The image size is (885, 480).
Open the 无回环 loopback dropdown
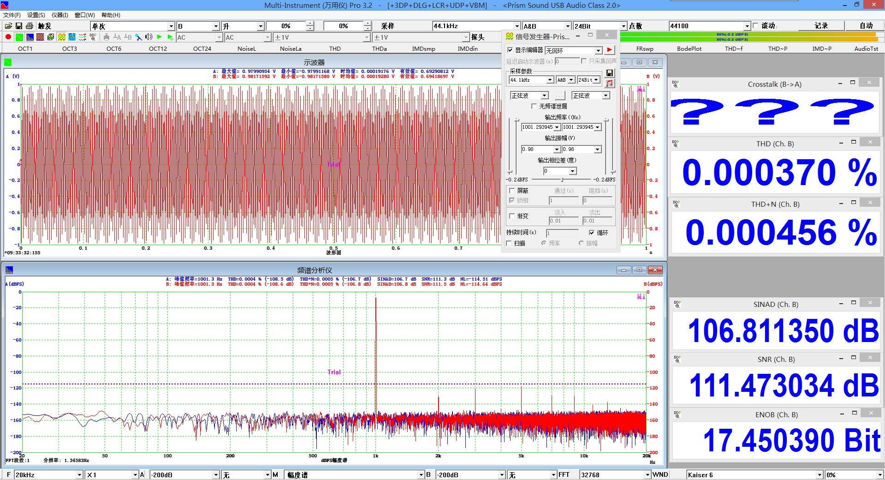[x=599, y=51]
